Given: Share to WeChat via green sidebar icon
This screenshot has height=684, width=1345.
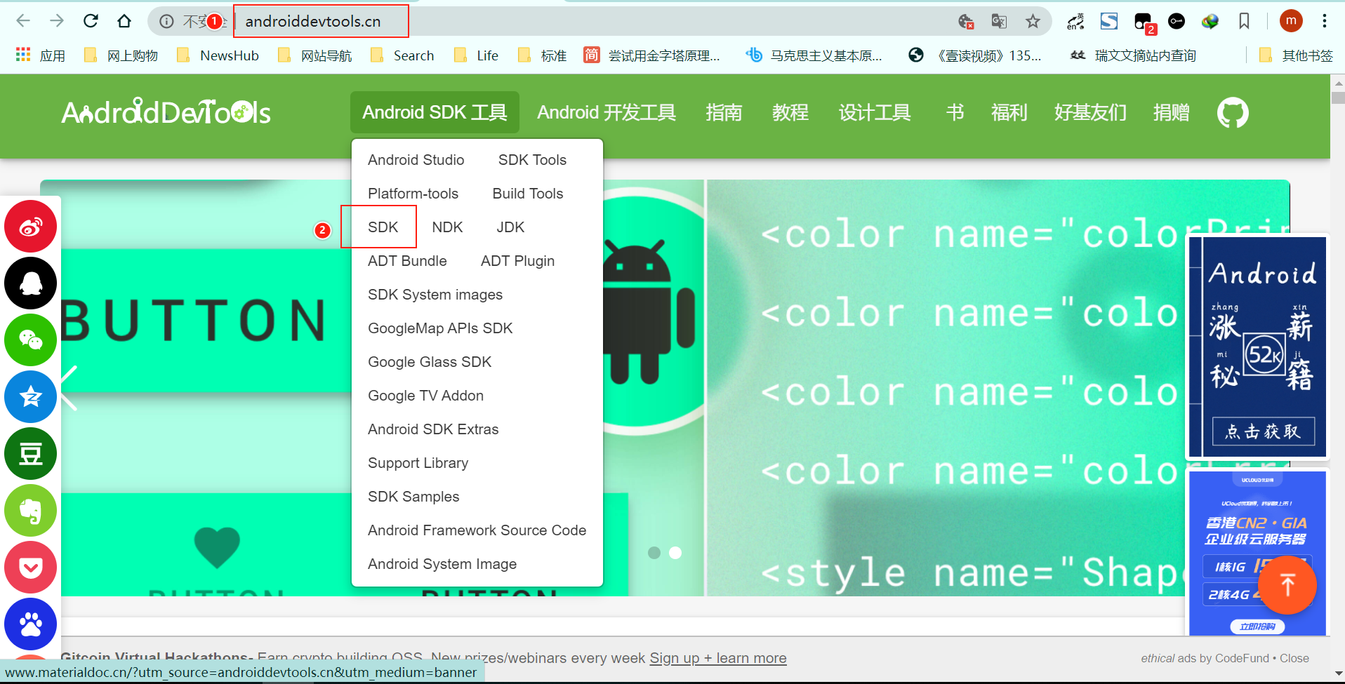Looking at the screenshot, I should coord(30,340).
